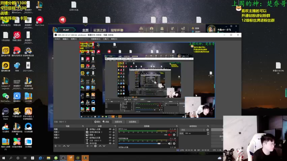
Task: Switch to 主页 tab in League client
Action: [85, 30]
